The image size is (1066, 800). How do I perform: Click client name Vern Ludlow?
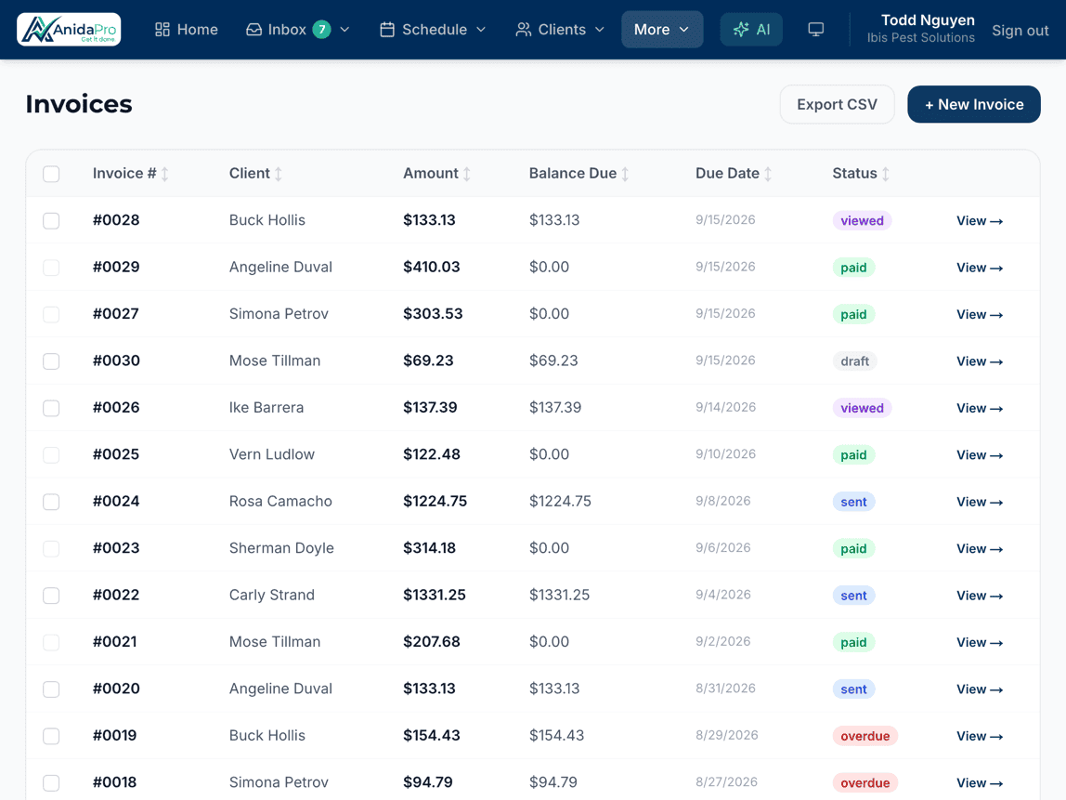[x=272, y=454]
